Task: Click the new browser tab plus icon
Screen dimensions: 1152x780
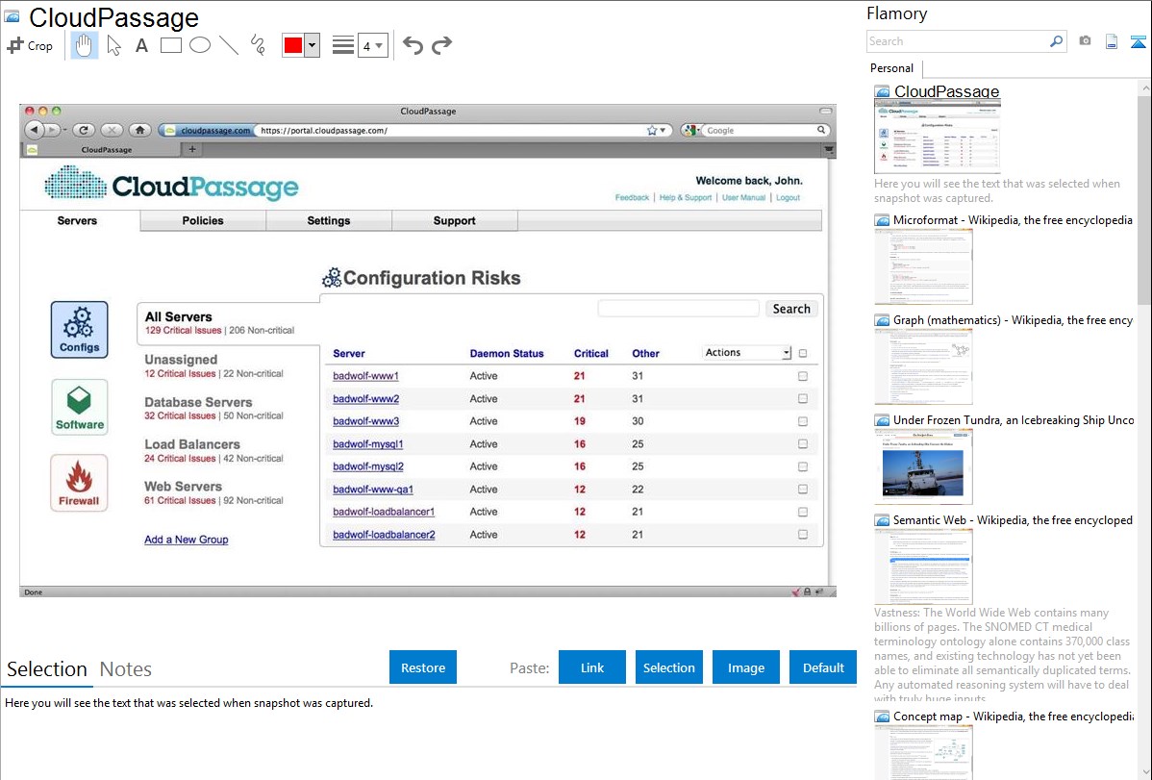Action: point(191,149)
